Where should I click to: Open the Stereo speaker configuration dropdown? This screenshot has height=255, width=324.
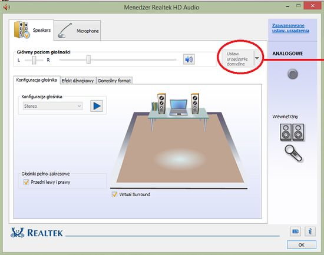(x=52, y=106)
